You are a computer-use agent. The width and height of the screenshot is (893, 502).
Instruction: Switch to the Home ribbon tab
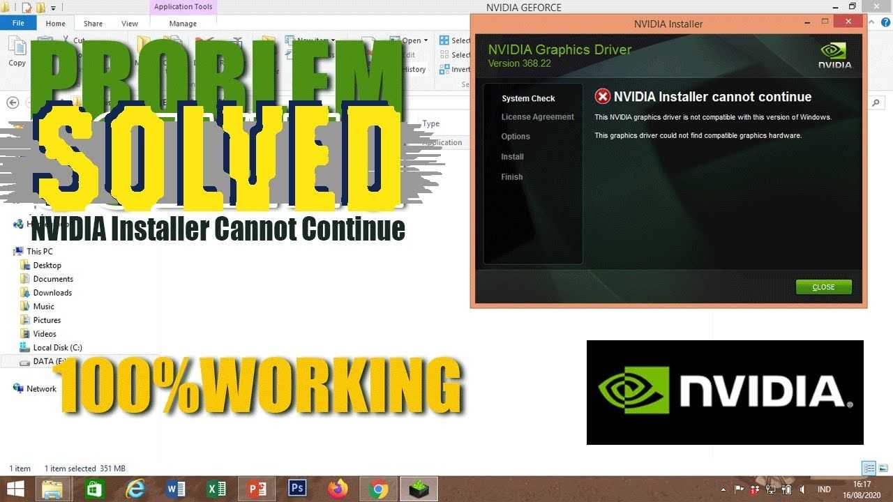coord(55,24)
